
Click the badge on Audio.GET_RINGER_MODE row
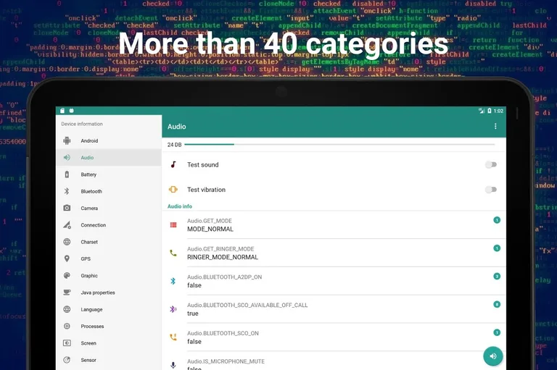coord(497,248)
